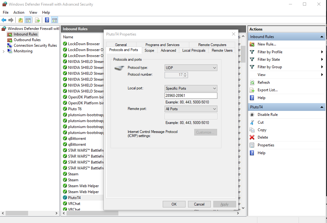Select the Pluto T6 rule row
327x223 pixels.
point(83,109)
